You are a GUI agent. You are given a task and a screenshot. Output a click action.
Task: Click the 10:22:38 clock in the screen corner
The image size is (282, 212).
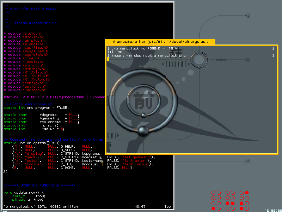point(273,210)
